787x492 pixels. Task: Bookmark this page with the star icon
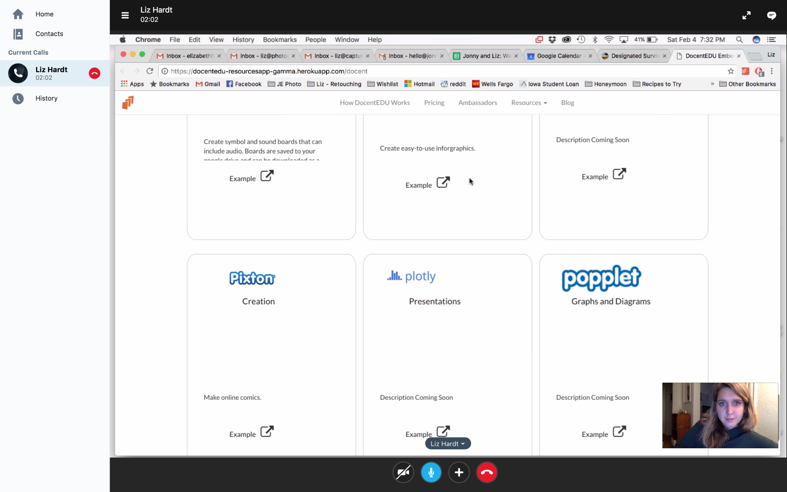click(731, 71)
